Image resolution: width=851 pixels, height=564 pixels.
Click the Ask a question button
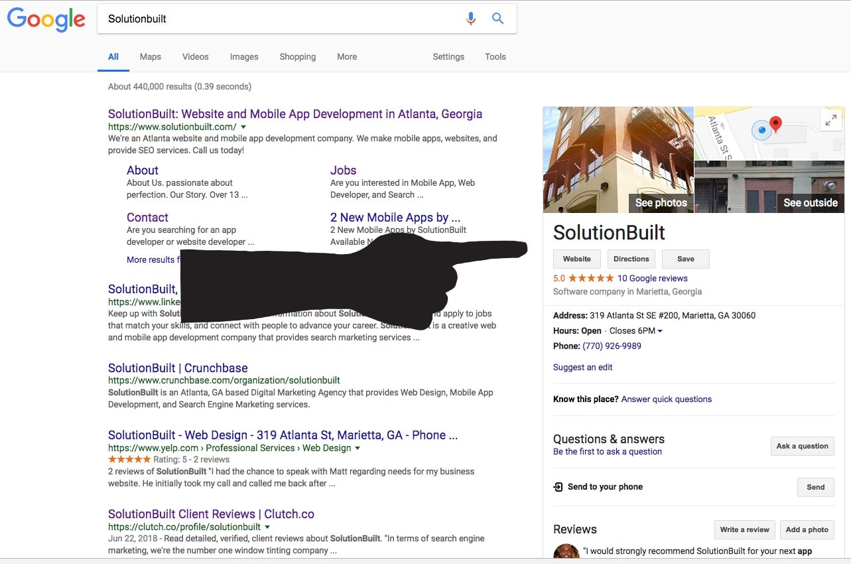tap(803, 446)
